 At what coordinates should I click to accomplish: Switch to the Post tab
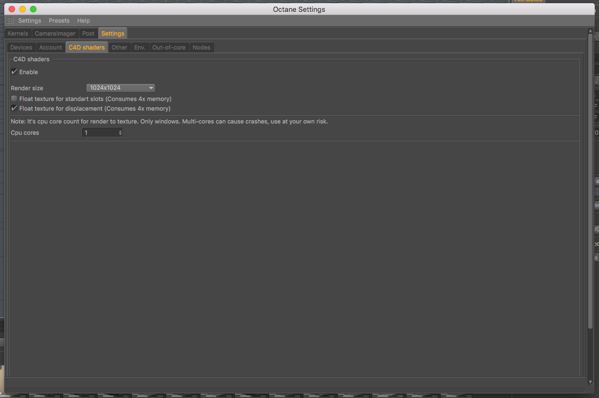[x=88, y=34]
